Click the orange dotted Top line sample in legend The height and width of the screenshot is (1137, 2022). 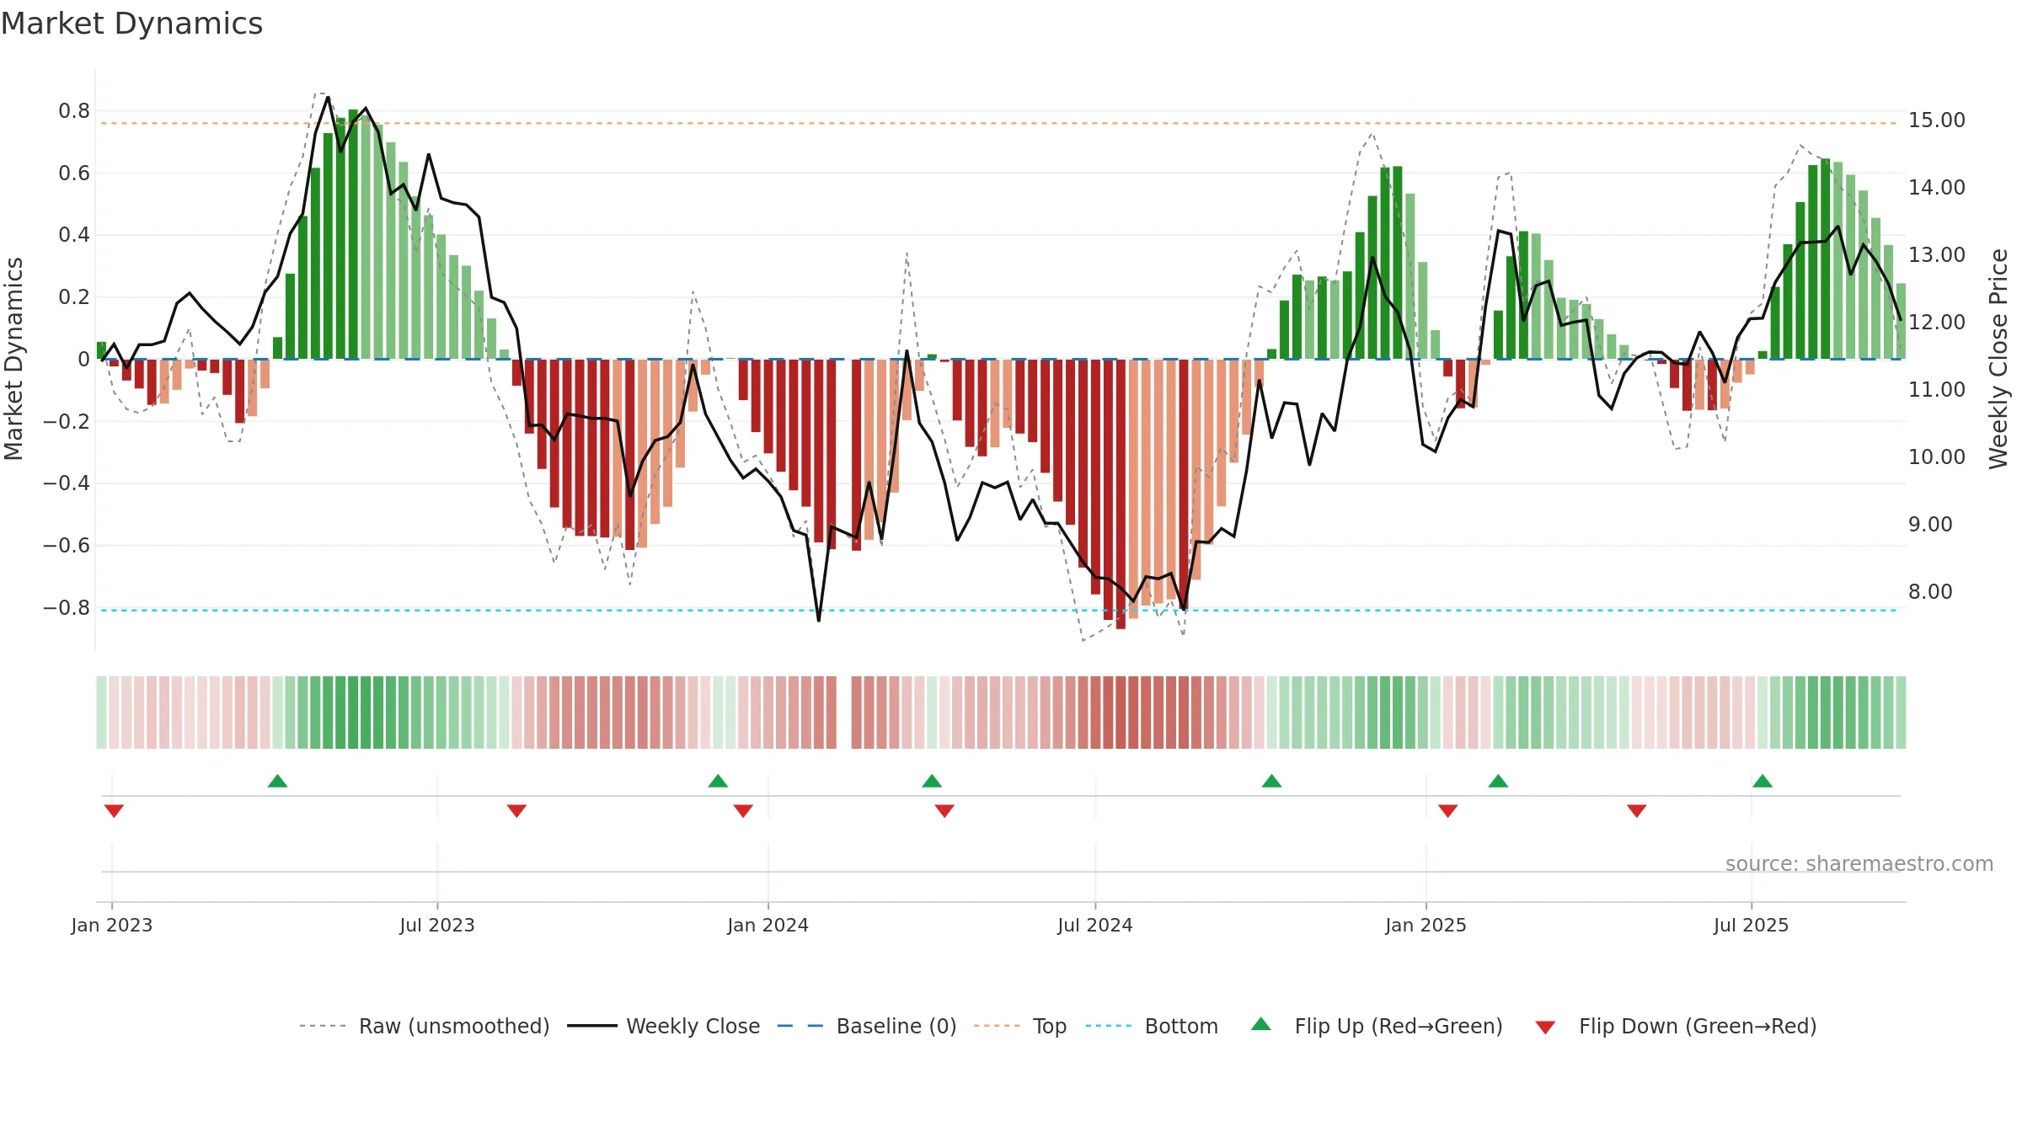(997, 1026)
